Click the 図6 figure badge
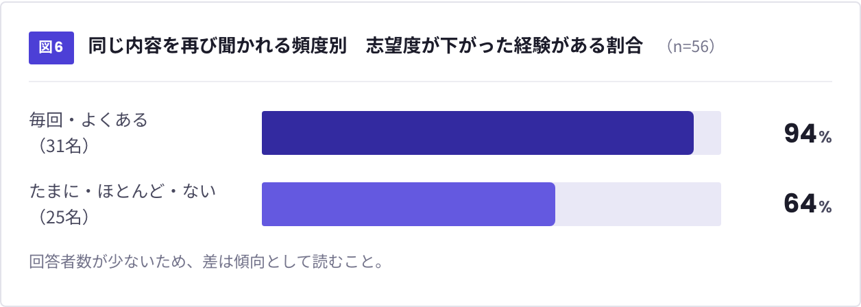 click(51, 47)
